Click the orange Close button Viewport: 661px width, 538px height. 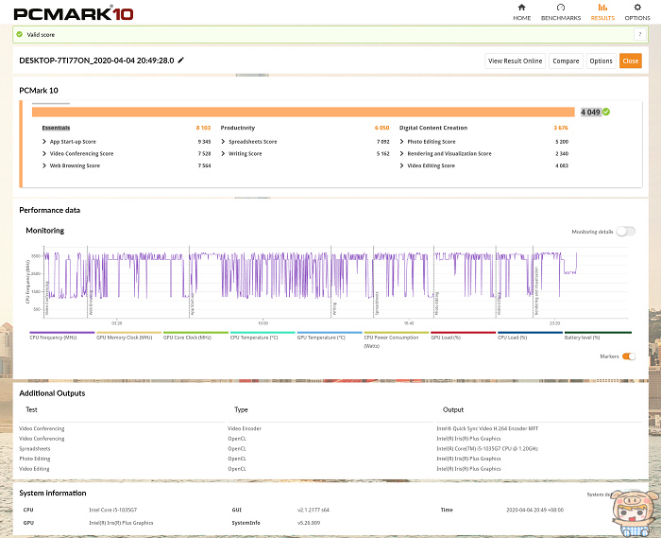[630, 61]
